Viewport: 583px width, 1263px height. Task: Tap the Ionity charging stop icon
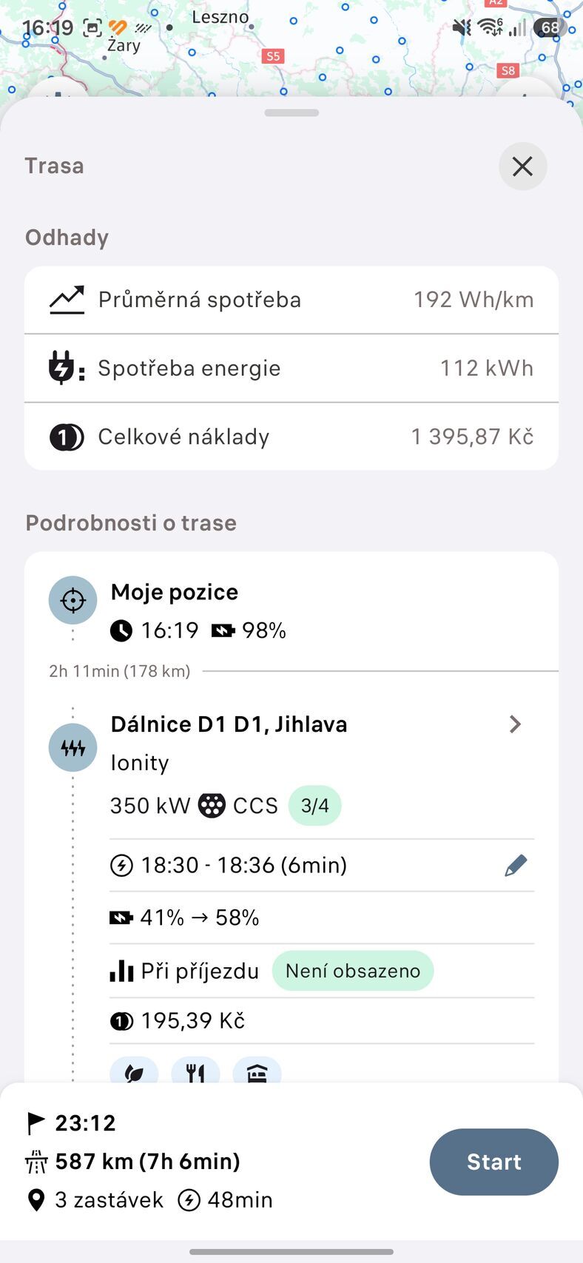(73, 747)
